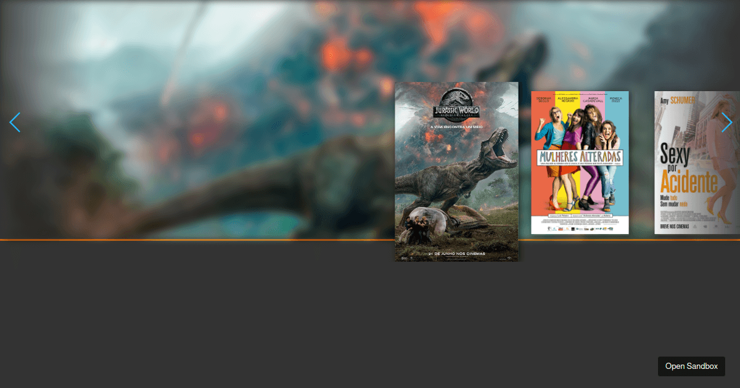
Task: Select the Jurassic World movie poster
Action: pyautogui.click(x=456, y=172)
